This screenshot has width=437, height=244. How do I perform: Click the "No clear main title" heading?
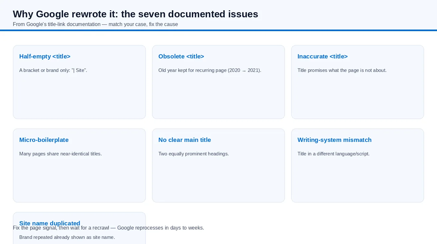point(185,140)
